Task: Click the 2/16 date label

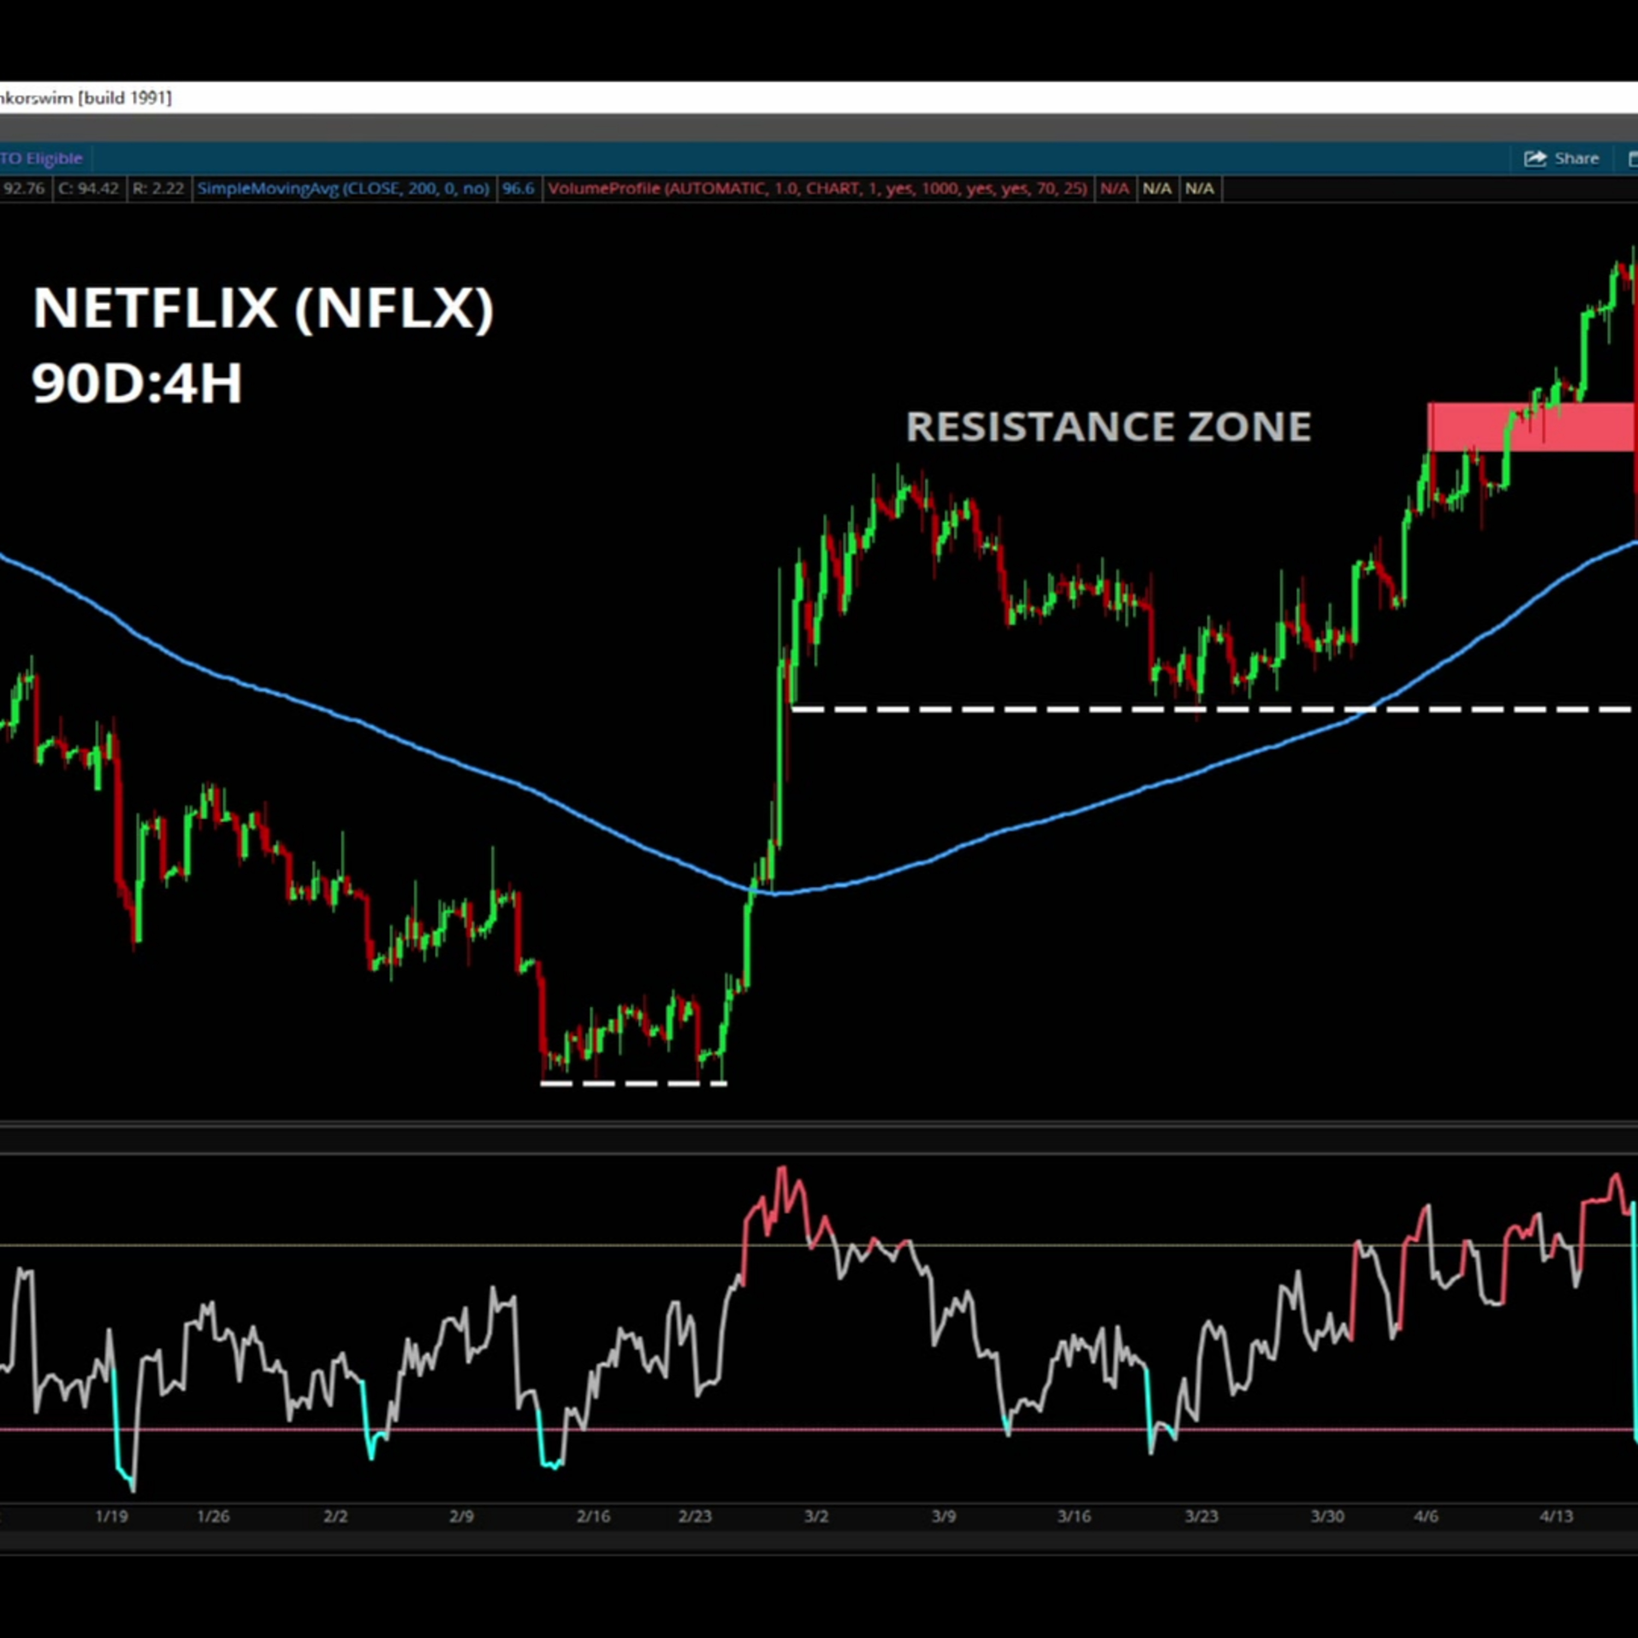Action: (592, 1516)
